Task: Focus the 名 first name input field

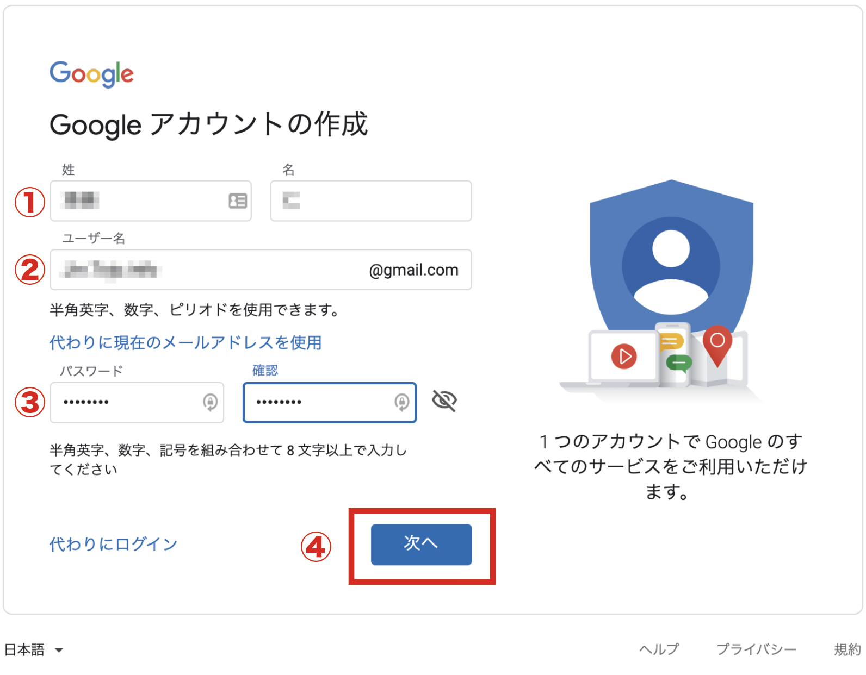Action: [x=371, y=201]
